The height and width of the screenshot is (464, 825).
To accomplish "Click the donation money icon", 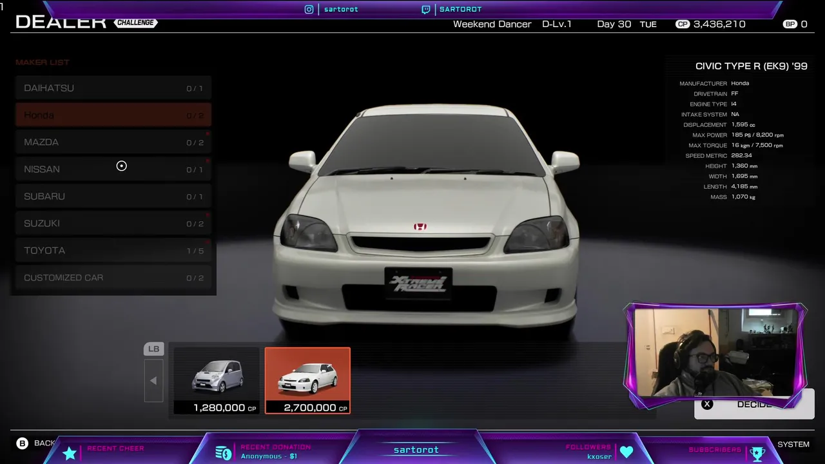I will coord(223,453).
